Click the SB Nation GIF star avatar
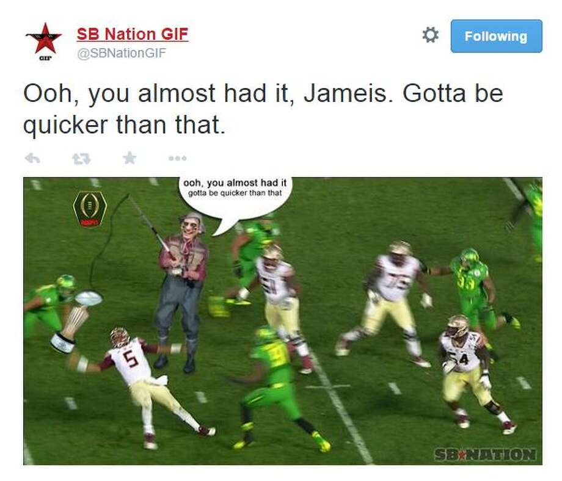 pos(44,41)
